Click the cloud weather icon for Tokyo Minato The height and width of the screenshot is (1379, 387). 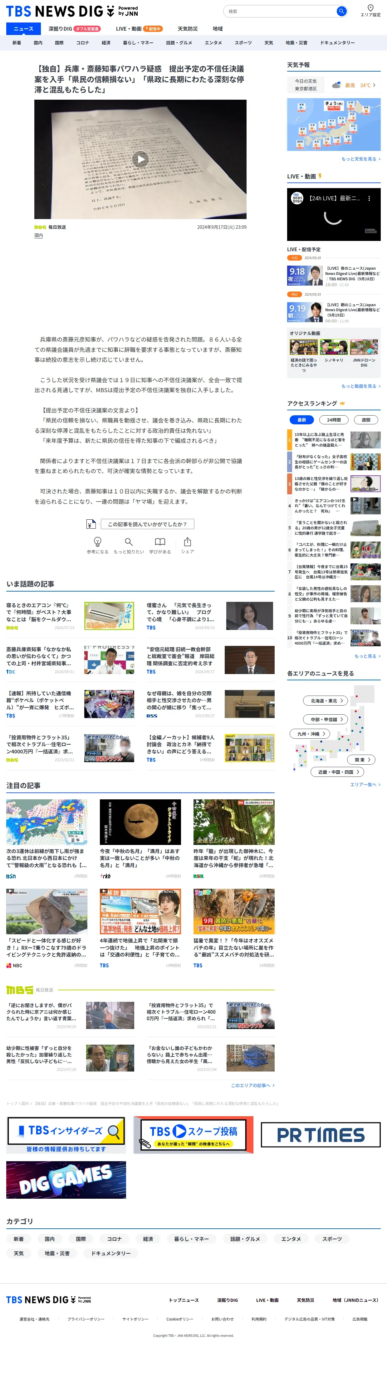[336, 85]
